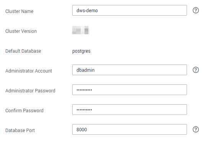Click the Administrator Account label
The height and width of the screenshot is (142, 208).
tap(29, 71)
